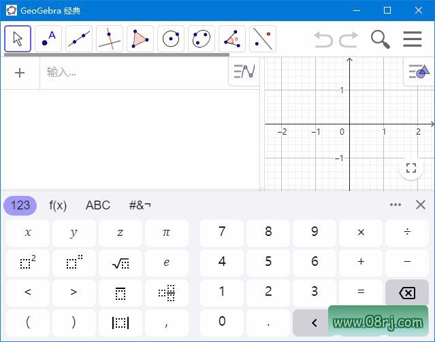Select the Ellipse conic tool
The height and width of the screenshot is (342, 435).
pyautogui.click(x=202, y=39)
